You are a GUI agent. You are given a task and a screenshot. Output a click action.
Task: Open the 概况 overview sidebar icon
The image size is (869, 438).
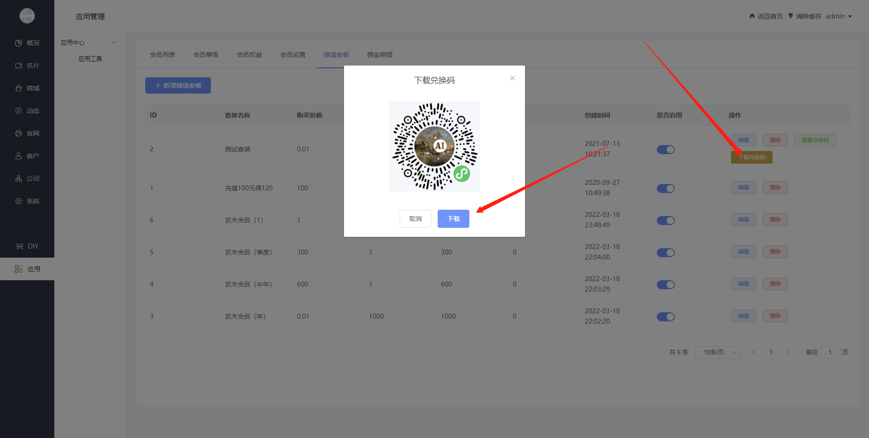click(x=19, y=43)
